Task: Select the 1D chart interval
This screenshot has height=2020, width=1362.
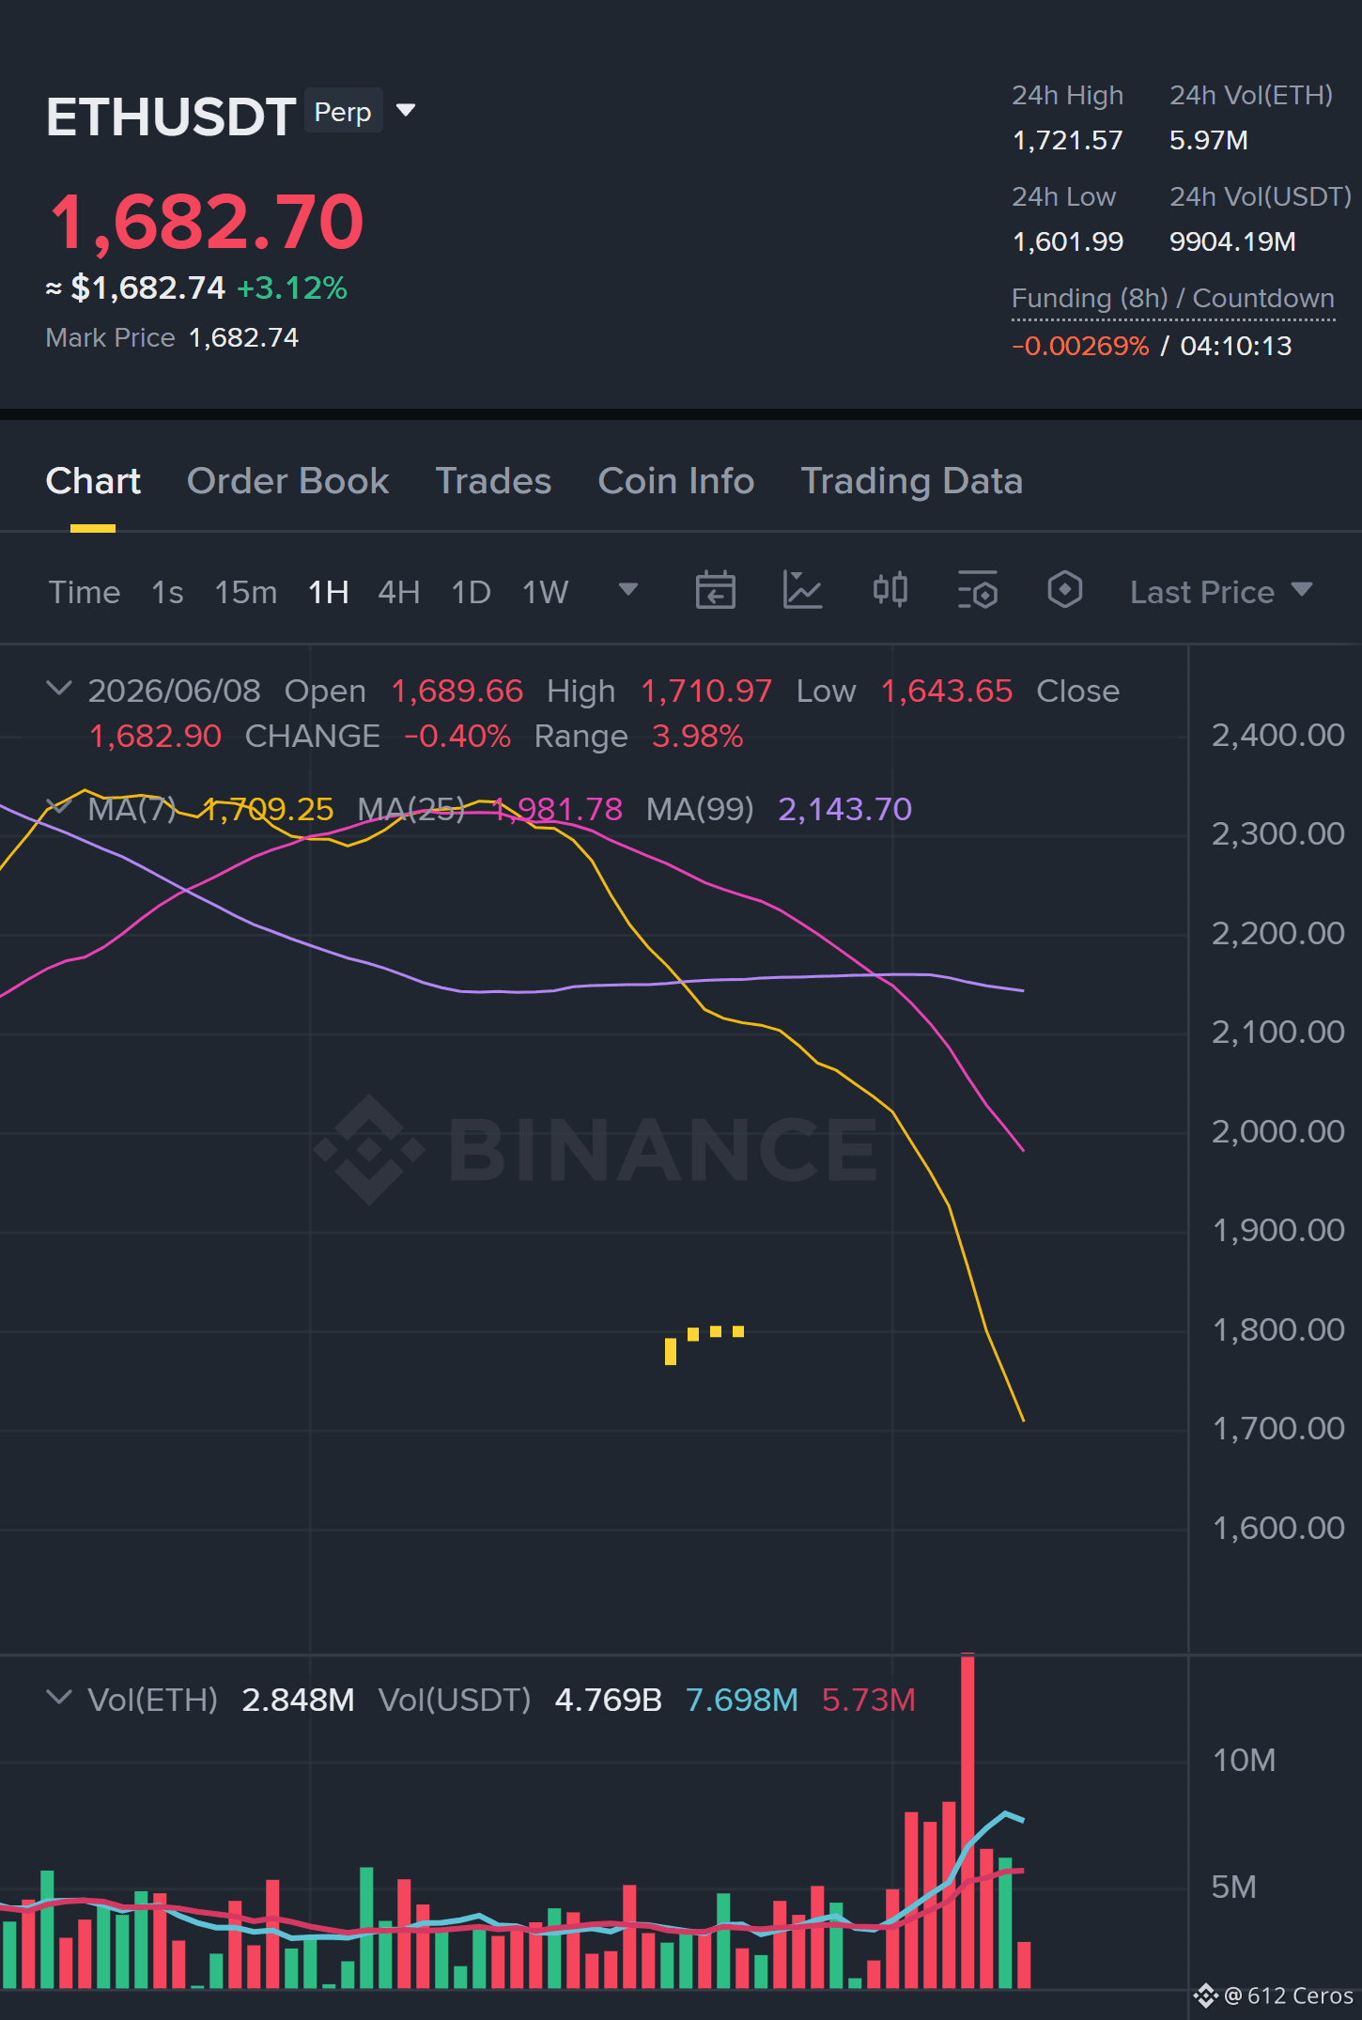Action: (x=471, y=592)
